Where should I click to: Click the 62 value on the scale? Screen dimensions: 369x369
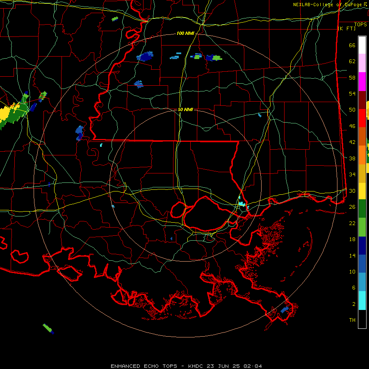click(352, 61)
